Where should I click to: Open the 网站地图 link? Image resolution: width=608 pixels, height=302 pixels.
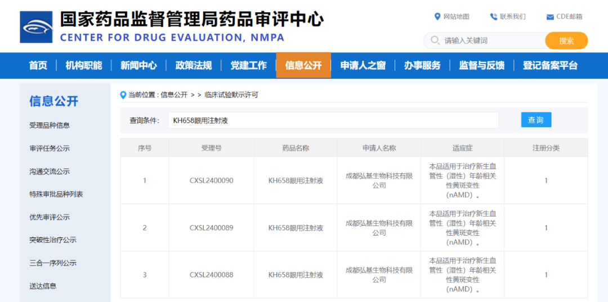click(457, 17)
